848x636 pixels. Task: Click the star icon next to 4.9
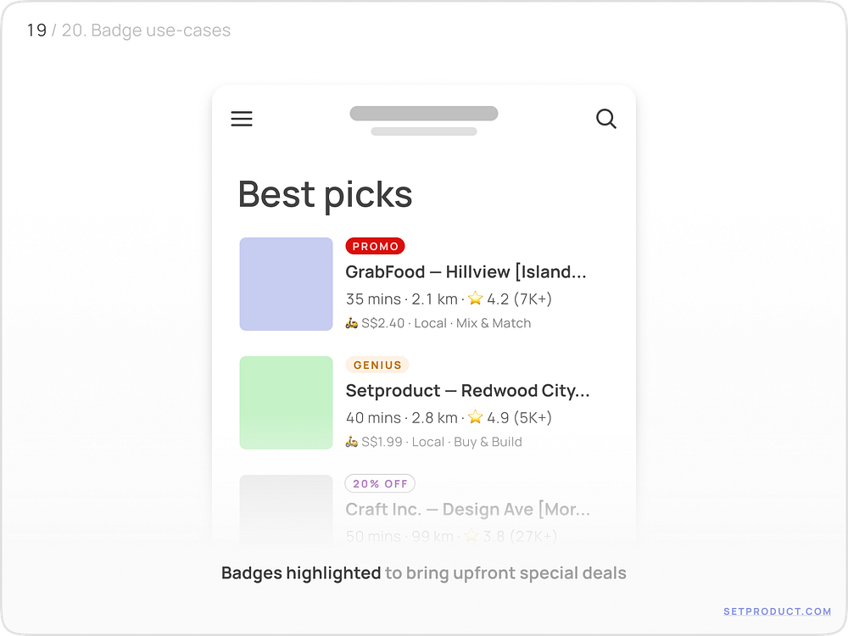(x=476, y=417)
